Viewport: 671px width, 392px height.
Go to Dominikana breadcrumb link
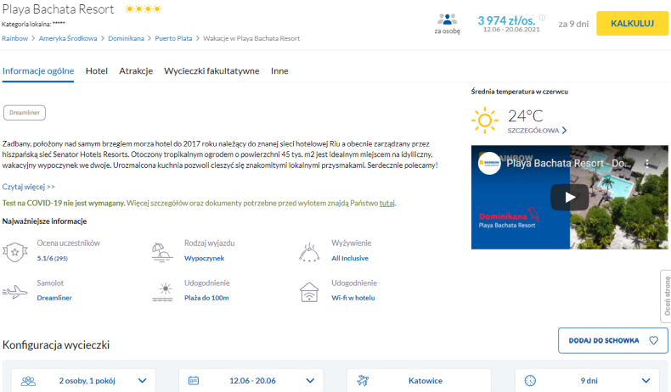click(x=126, y=38)
